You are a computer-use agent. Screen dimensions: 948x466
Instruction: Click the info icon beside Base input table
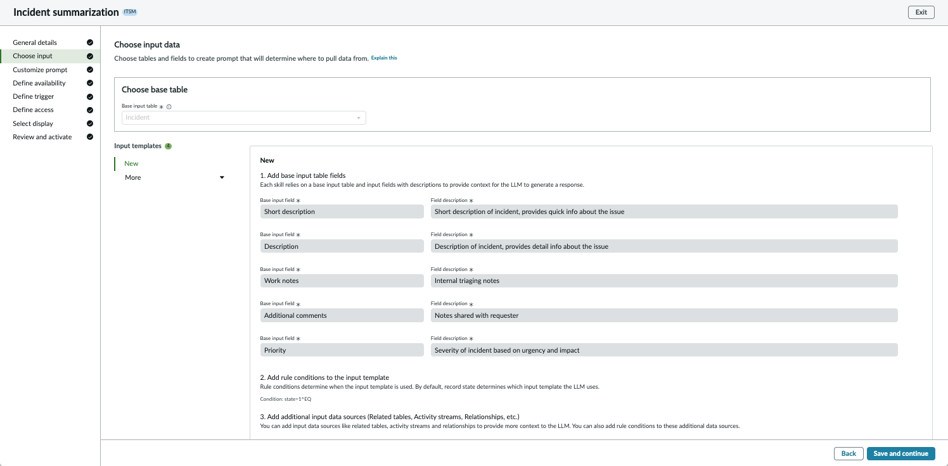point(169,106)
